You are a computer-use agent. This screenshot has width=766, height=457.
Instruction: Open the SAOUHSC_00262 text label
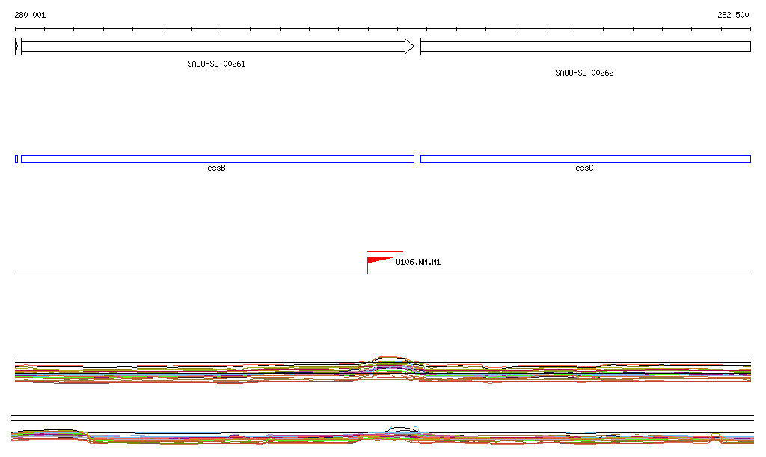pyautogui.click(x=584, y=73)
